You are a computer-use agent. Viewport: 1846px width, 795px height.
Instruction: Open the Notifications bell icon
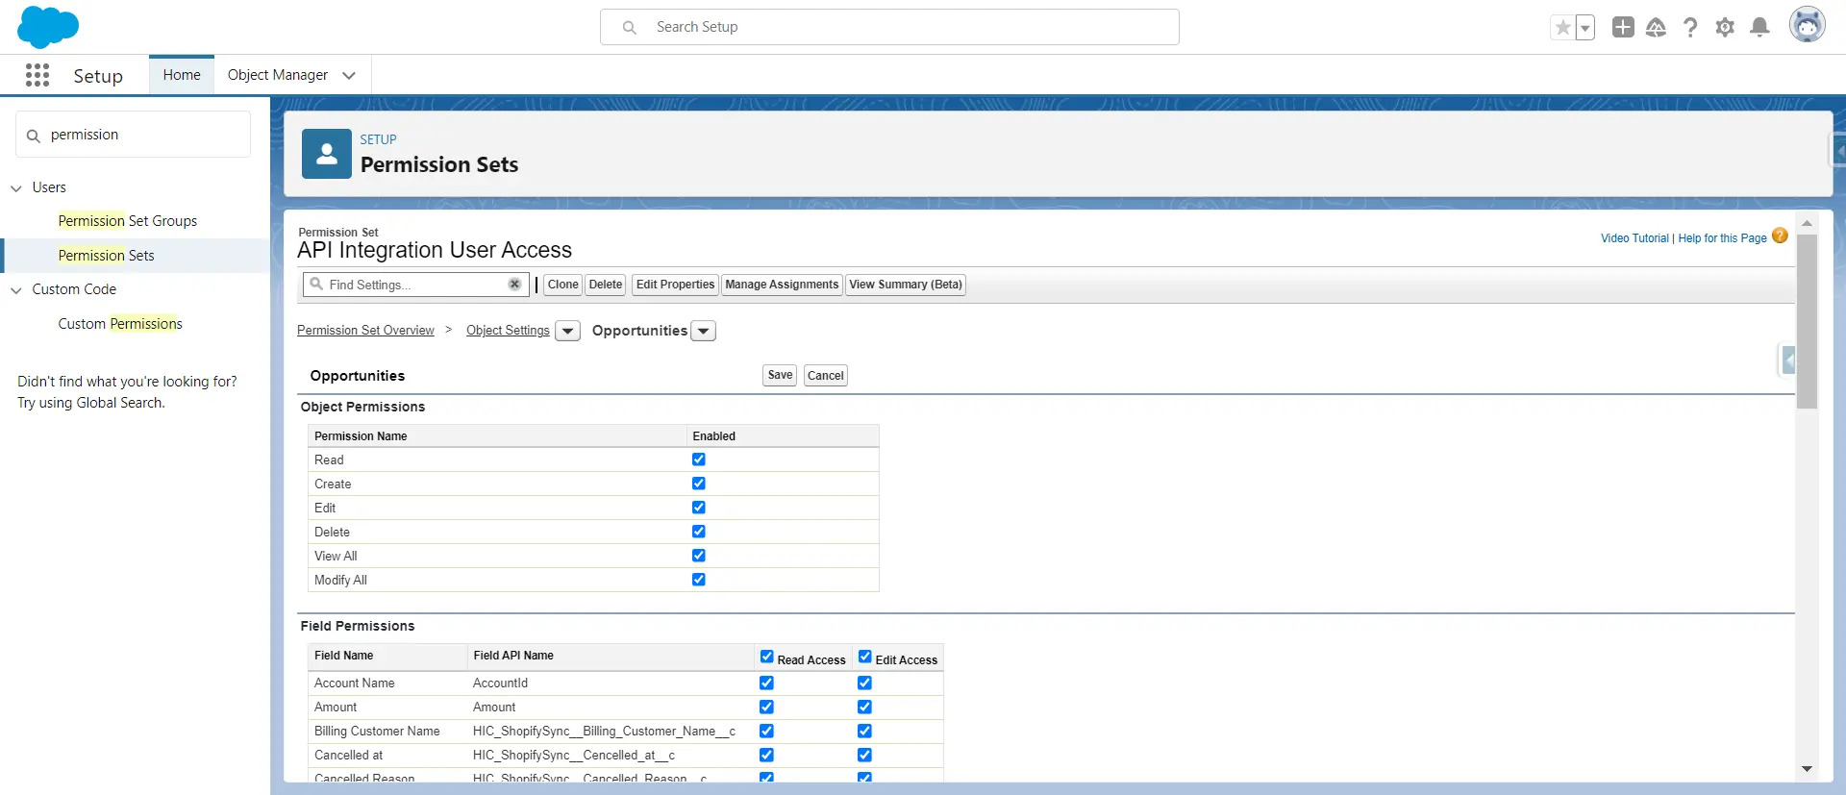coord(1759,28)
